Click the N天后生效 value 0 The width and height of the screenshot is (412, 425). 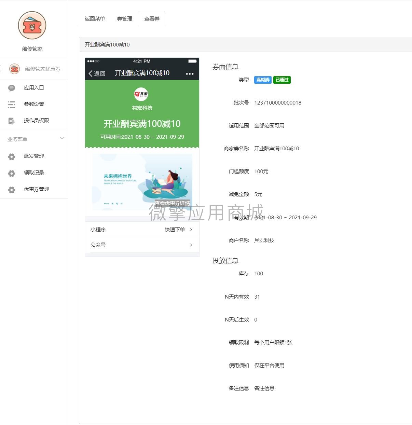pyautogui.click(x=256, y=320)
